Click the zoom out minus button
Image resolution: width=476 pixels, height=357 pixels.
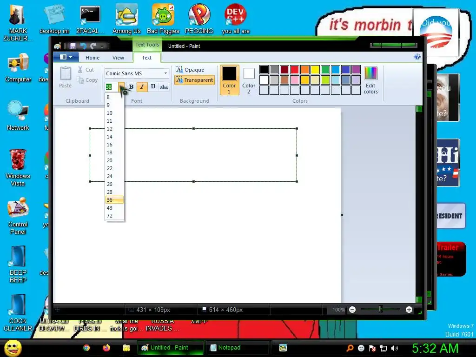click(352, 310)
